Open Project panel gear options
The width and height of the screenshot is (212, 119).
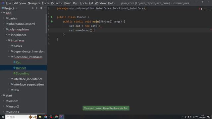[x=41, y=8]
